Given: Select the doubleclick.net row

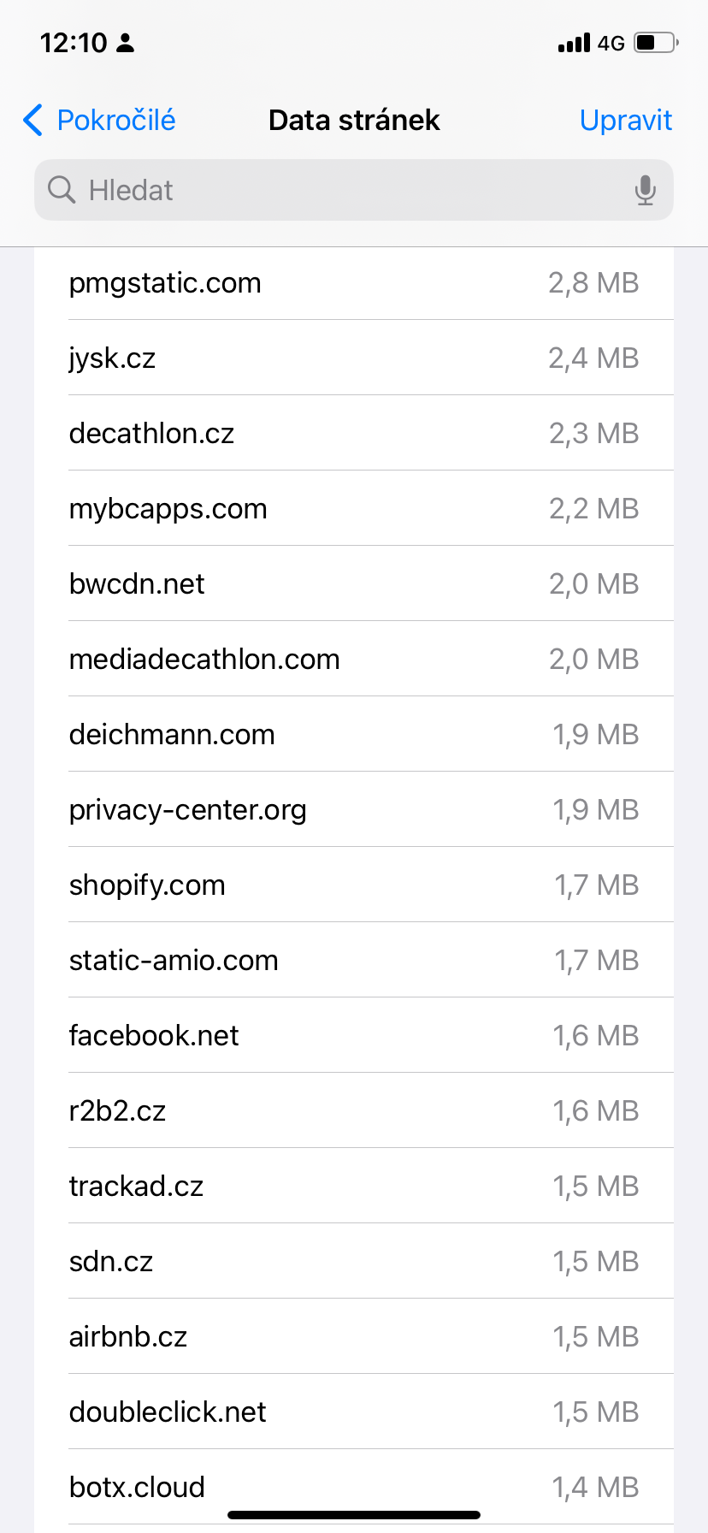Looking at the screenshot, I should 354,1412.
